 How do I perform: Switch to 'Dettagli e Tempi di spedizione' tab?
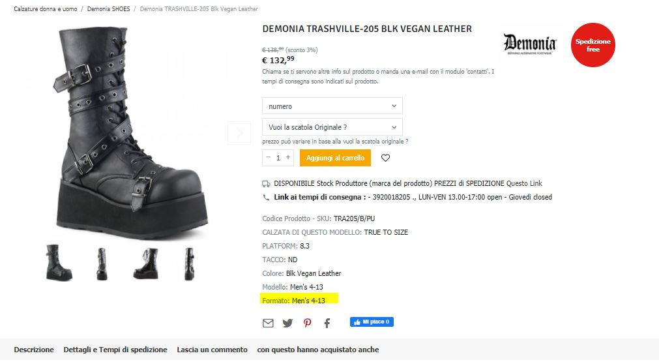click(x=115, y=350)
